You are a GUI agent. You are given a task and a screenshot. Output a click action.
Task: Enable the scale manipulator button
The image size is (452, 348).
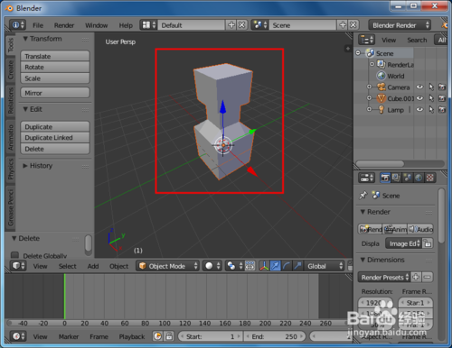tap(297, 266)
